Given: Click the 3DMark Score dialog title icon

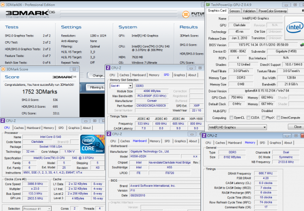Looking at the screenshot, I should pos(3,69).
